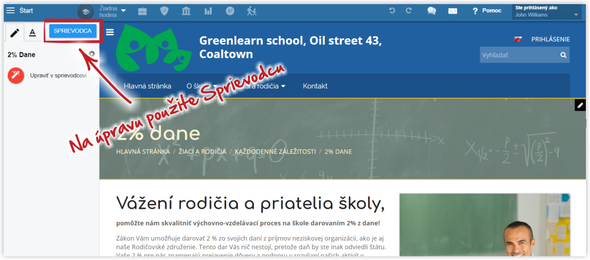Screen dimensions: 590x260
Task: Click the Vyhľadať search field
Action: pos(519,55)
